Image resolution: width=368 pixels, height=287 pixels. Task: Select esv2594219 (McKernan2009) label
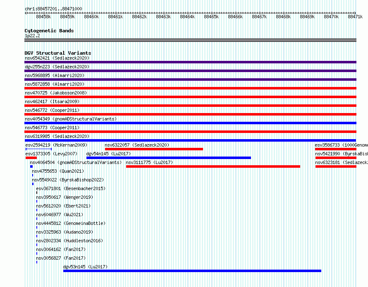[x=56, y=145]
